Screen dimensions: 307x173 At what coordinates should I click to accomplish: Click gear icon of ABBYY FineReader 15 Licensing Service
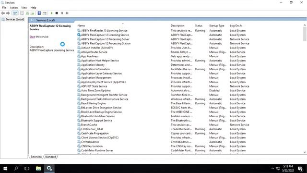coord(79,31)
